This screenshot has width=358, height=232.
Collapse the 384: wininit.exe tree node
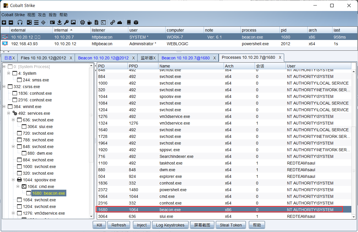pyautogui.click(x=4, y=107)
